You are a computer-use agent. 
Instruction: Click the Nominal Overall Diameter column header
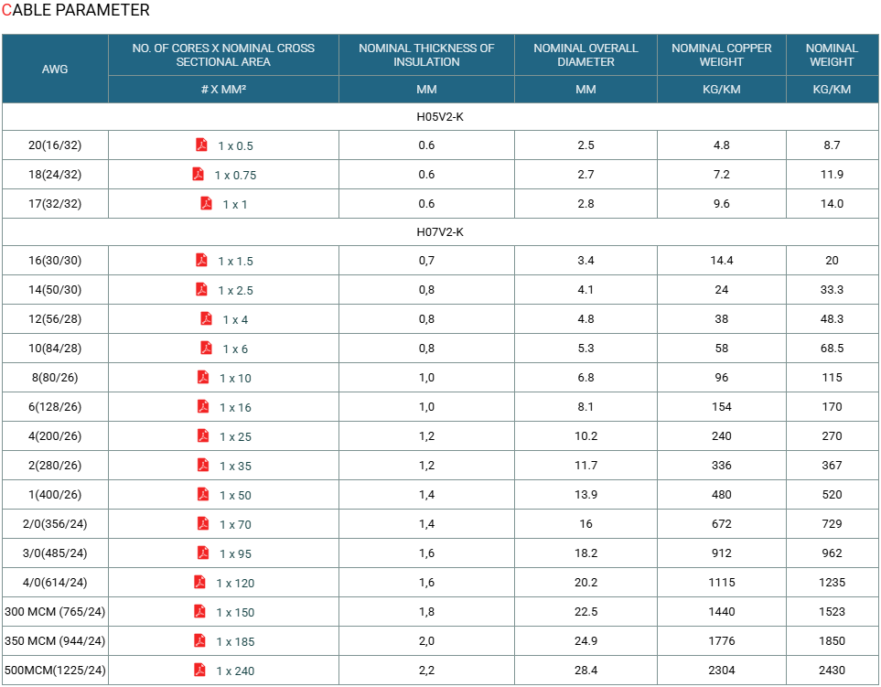586,55
